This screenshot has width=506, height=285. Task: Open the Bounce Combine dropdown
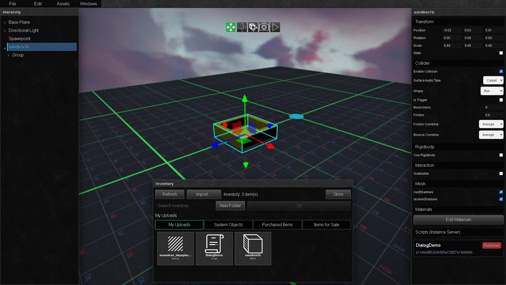click(x=491, y=135)
